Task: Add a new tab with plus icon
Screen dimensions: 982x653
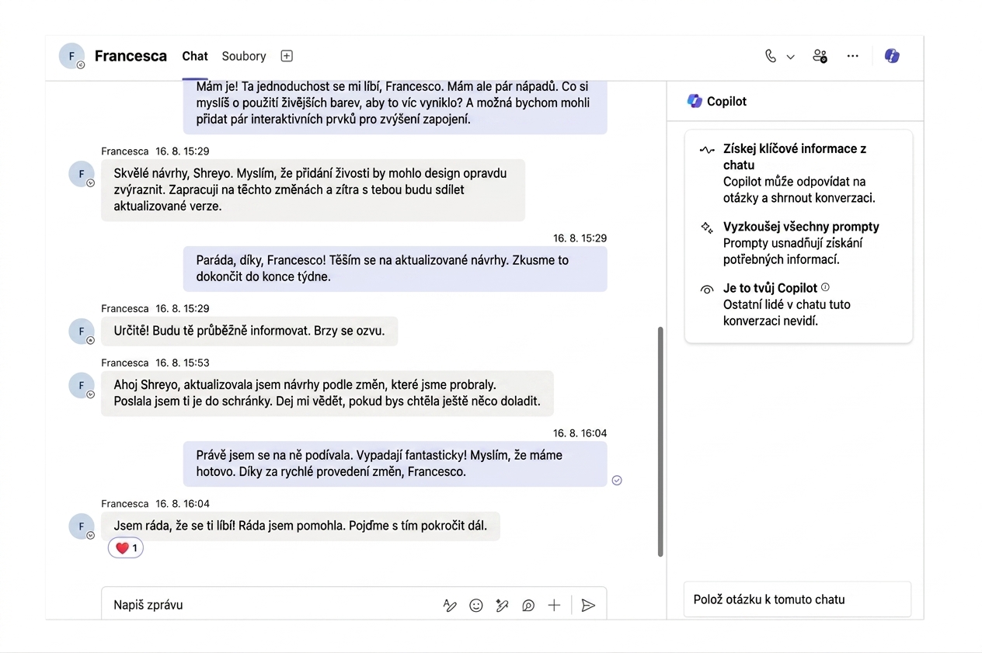Action: click(287, 56)
